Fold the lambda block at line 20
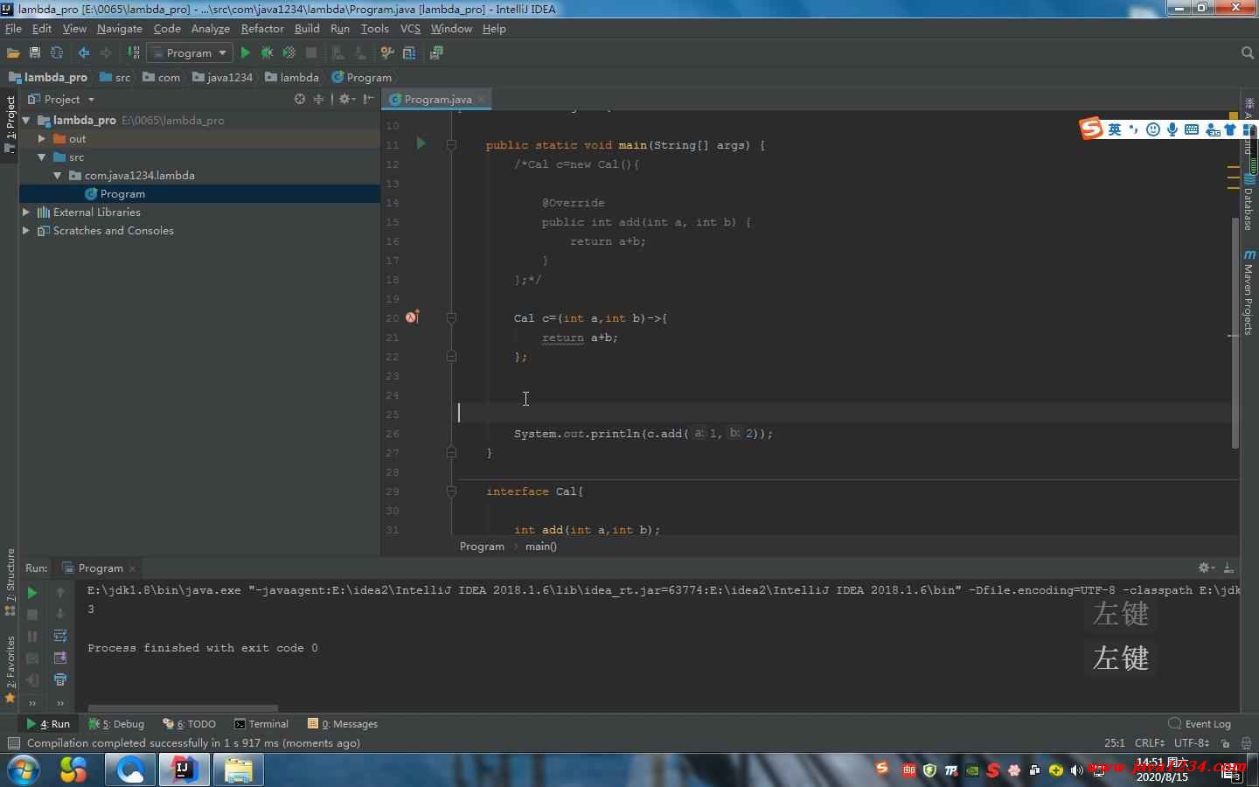 coord(451,317)
